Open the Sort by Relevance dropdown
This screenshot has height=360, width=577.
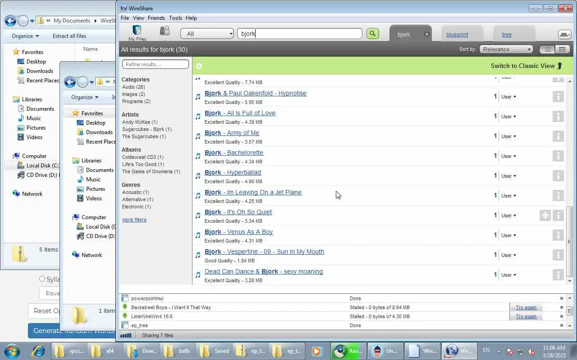point(506,49)
